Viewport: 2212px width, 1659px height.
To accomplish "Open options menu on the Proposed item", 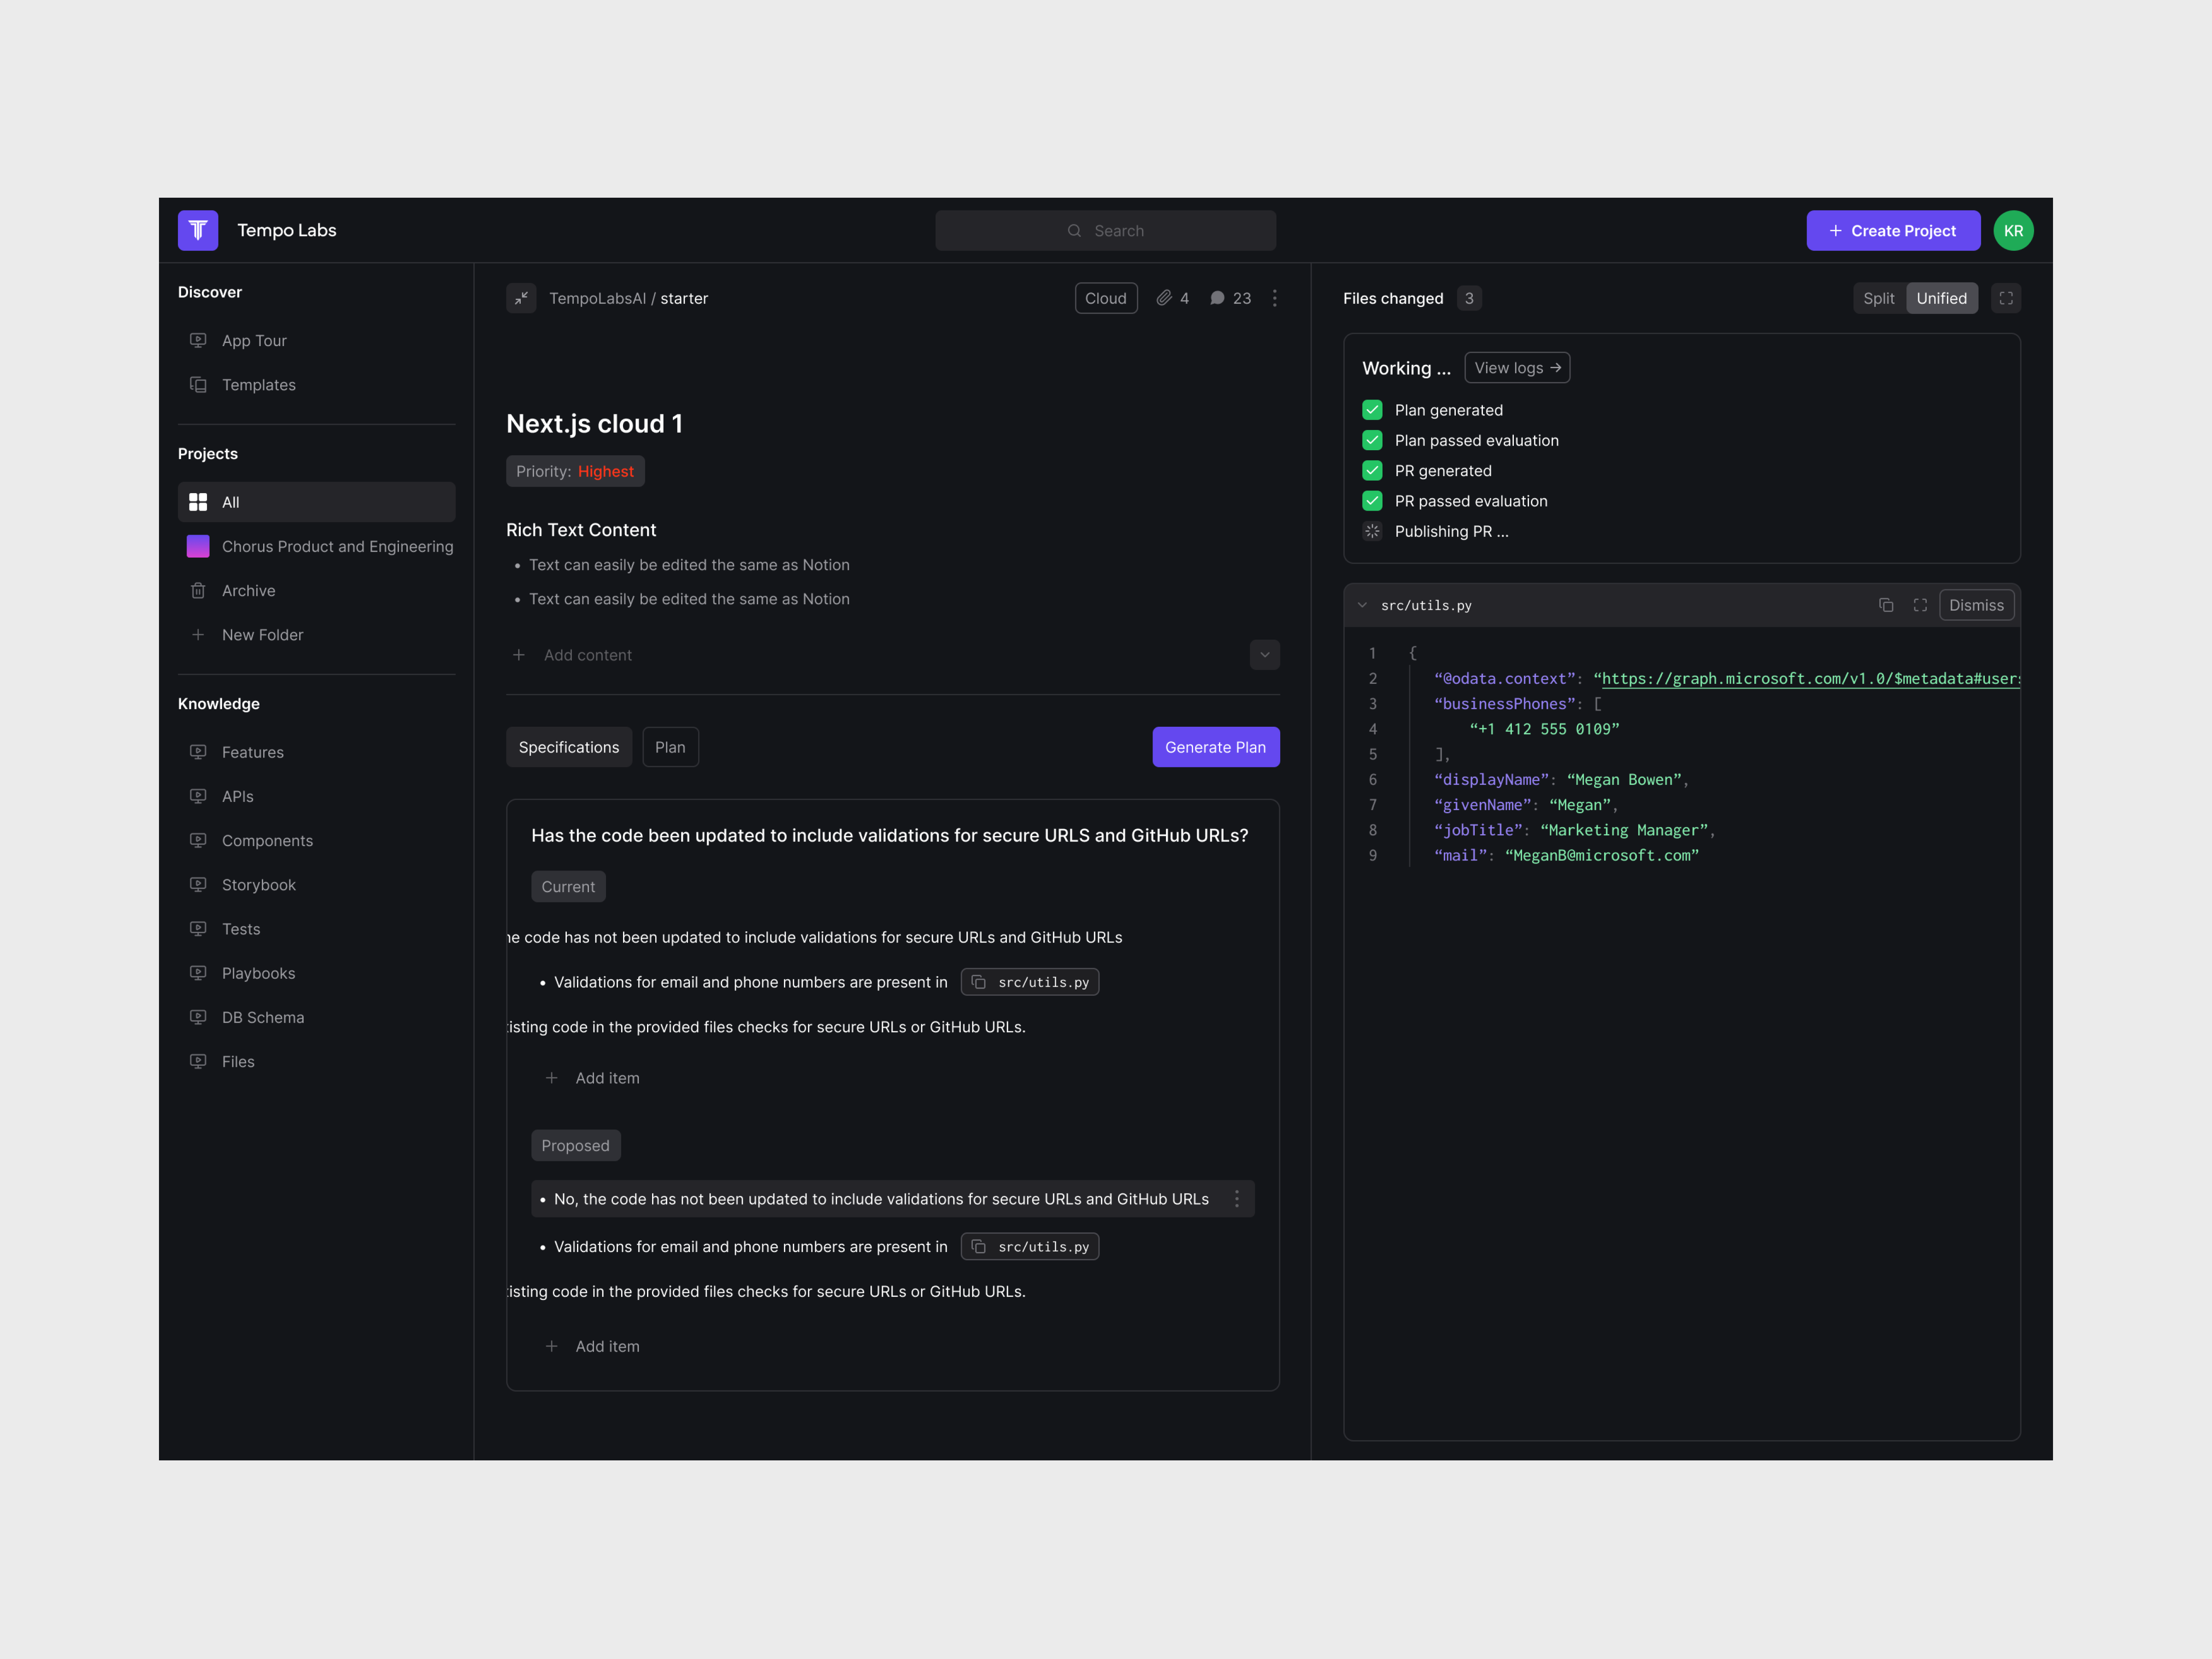I will tap(1238, 1198).
